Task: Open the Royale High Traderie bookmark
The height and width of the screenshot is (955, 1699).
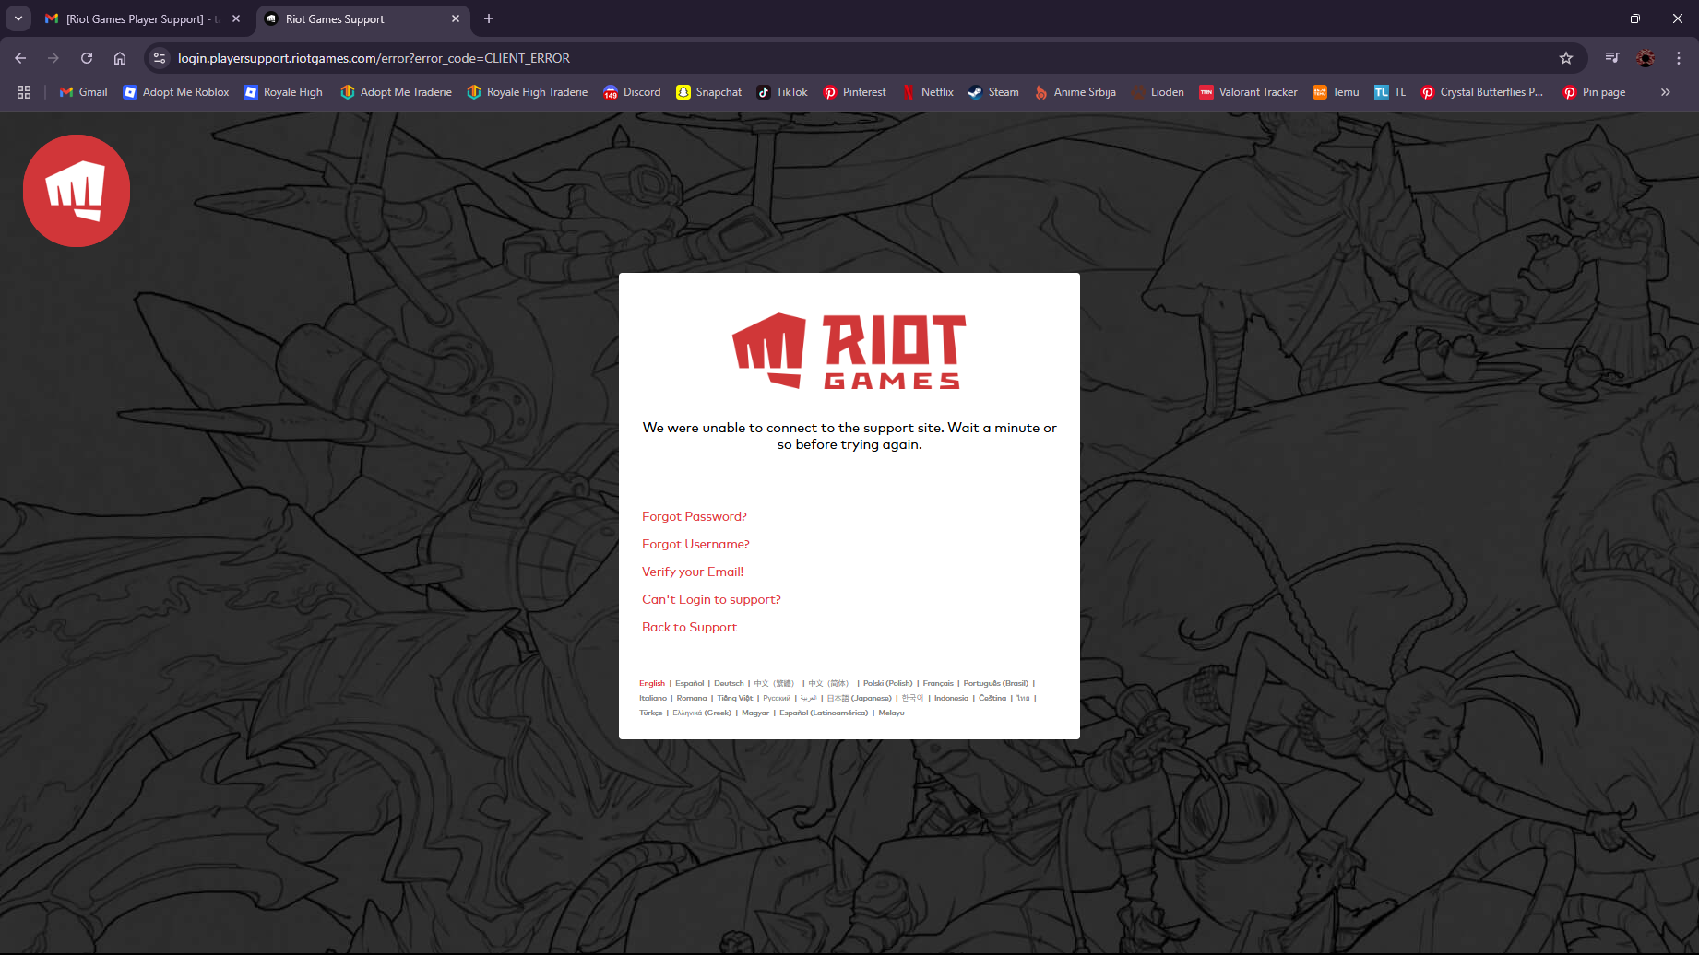Action: coord(528,92)
